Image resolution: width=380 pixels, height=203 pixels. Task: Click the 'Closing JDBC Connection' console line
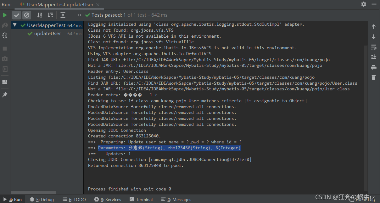[x=170, y=159]
